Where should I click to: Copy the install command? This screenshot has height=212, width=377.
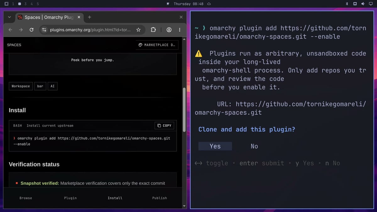[x=164, y=126]
